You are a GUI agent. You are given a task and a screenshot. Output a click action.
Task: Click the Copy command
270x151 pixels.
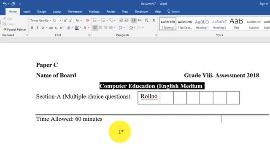click(8, 24)
